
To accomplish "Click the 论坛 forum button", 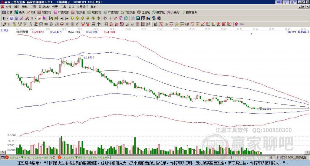I will 286,2.
